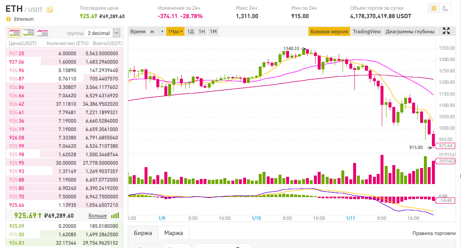This screenshot has width=461, height=248.
Task: Click the Ethereum info icon
Action: tap(8, 19)
